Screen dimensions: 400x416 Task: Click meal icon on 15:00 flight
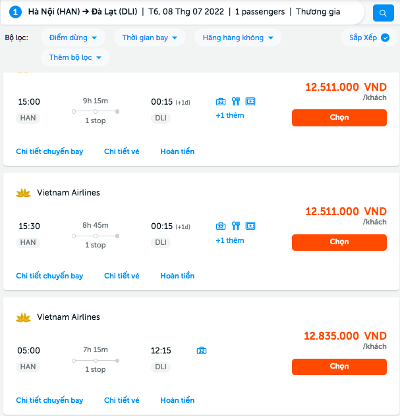click(x=235, y=101)
